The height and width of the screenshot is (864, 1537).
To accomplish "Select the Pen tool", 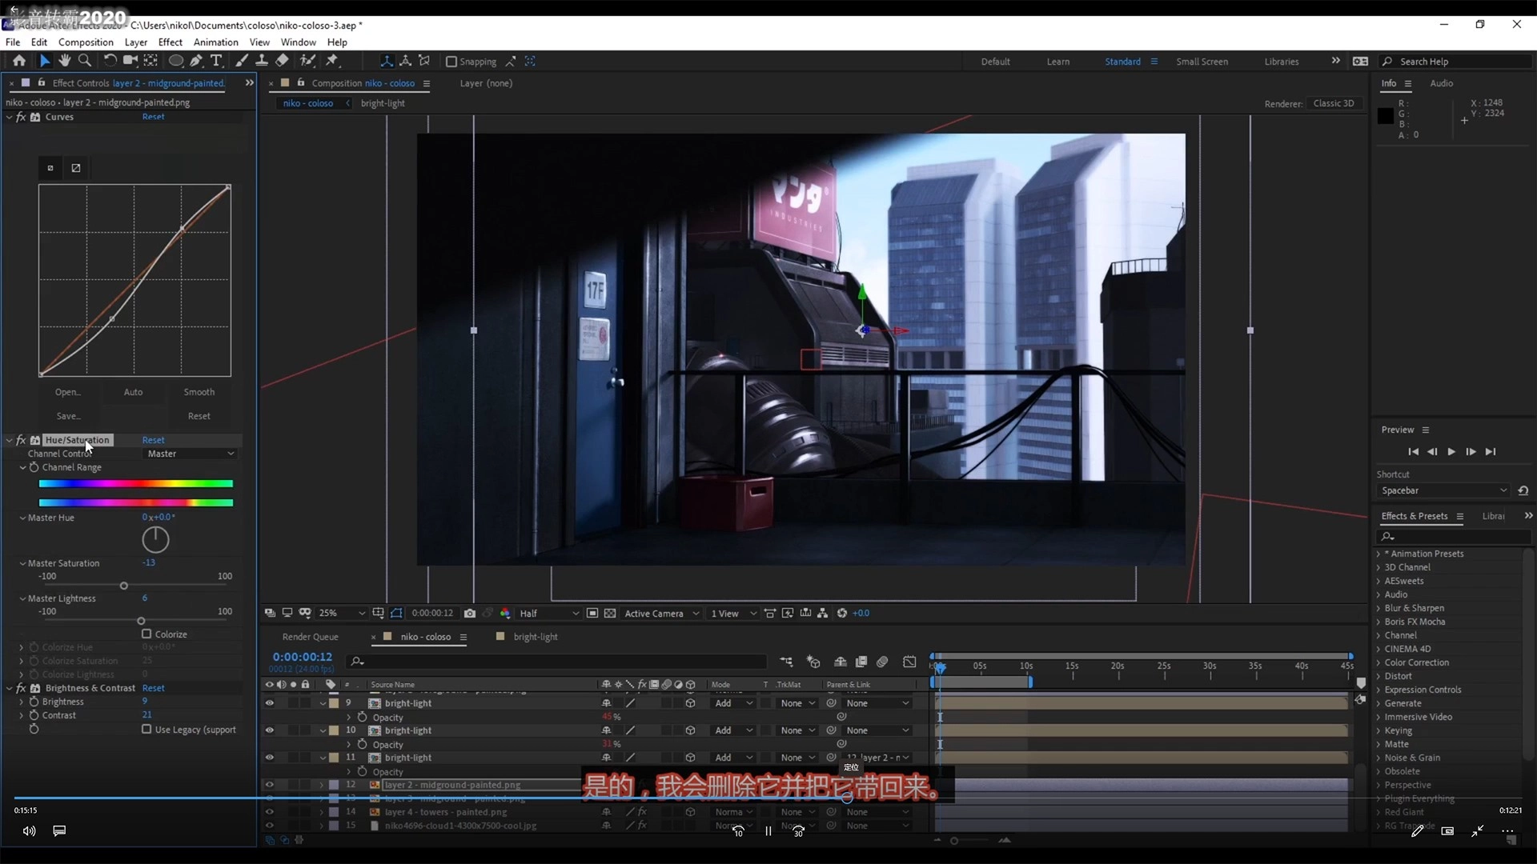I will (196, 61).
